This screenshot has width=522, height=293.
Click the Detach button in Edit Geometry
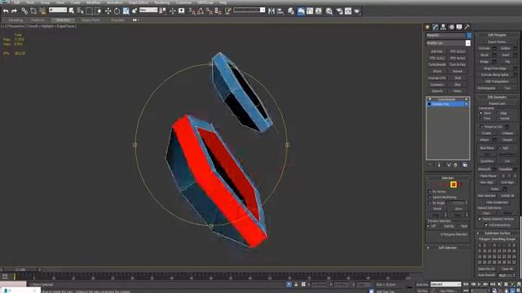pyautogui.click(x=507, y=140)
